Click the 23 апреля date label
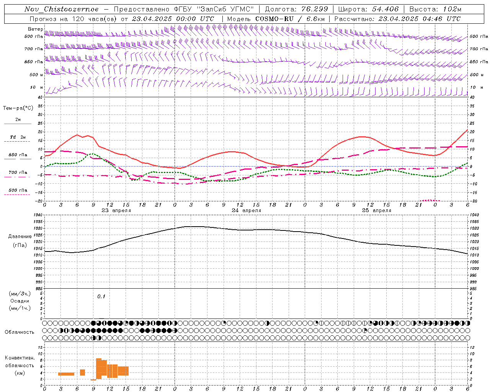The height and width of the screenshot is (392, 490). pos(116,211)
